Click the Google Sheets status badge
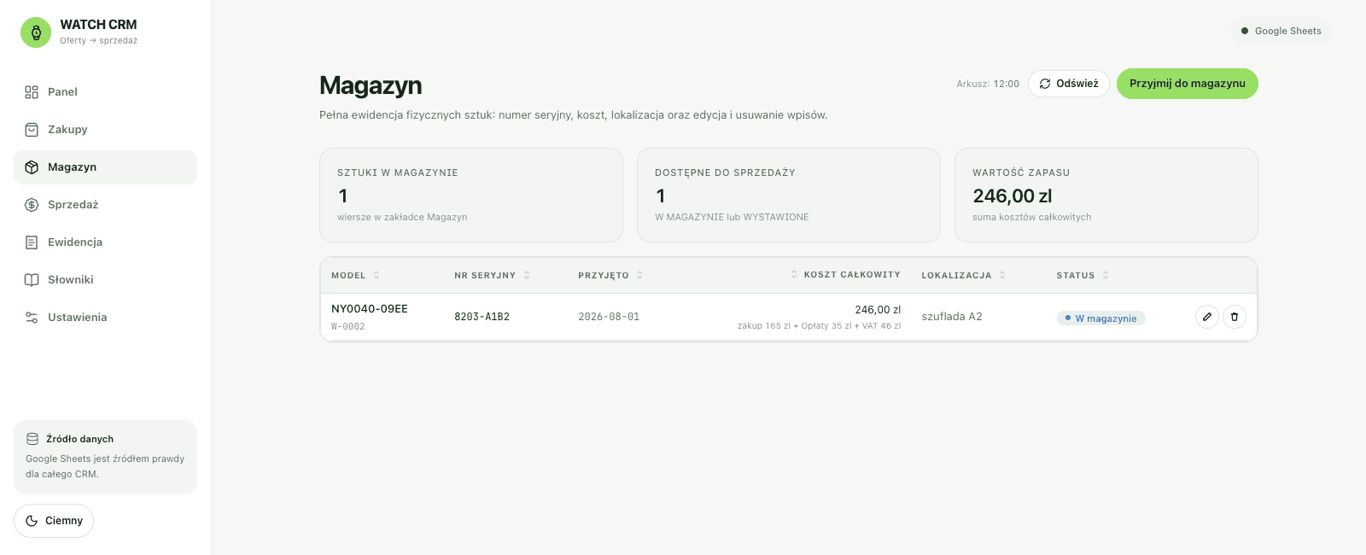Viewport: 1366px width, 555px height. pyautogui.click(x=1281, y=31)
